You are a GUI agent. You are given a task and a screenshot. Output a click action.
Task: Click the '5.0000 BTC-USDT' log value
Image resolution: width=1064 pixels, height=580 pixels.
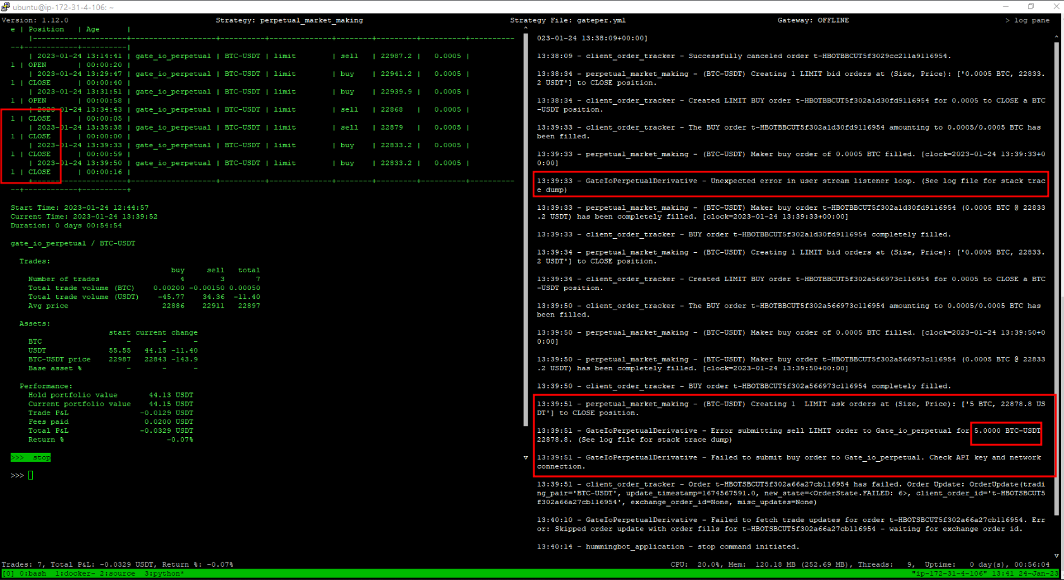(1007, 430)
